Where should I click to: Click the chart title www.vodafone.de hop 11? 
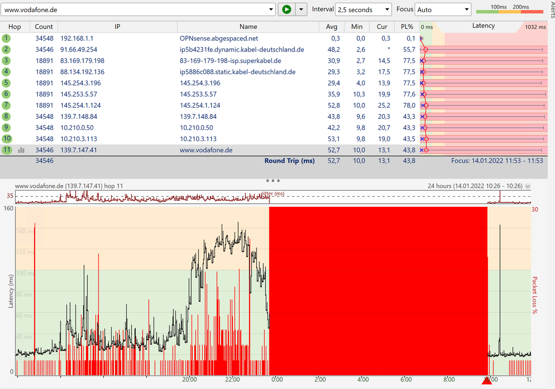69,186
